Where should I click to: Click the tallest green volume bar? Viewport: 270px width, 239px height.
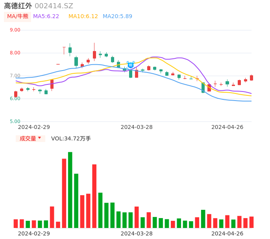pos(70,190)
